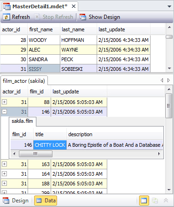Close the MasterDetail1.mdet tab
The width and height of the screenshot is (174, 207).
[x=74, y=6]
